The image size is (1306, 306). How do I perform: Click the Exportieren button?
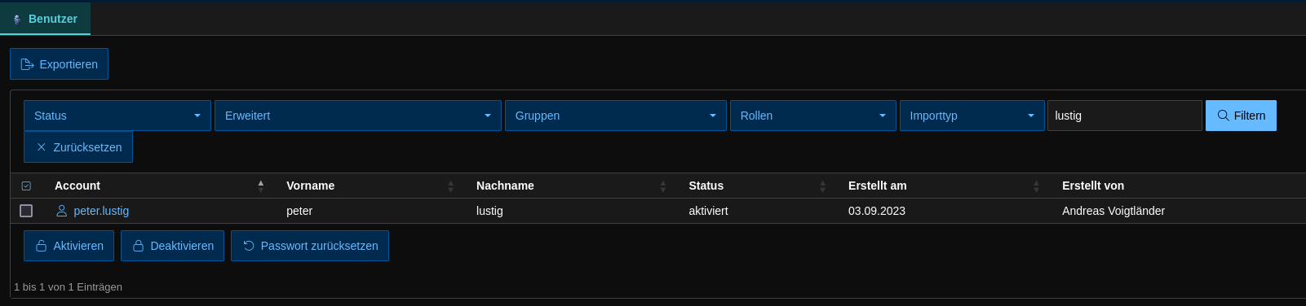click(x=59, y=64)
